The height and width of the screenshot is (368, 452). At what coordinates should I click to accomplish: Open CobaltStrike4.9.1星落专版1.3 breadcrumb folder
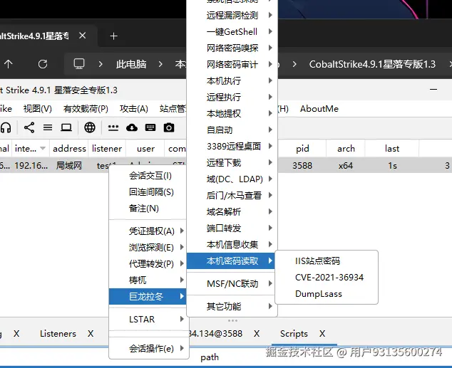click(372, 64)
